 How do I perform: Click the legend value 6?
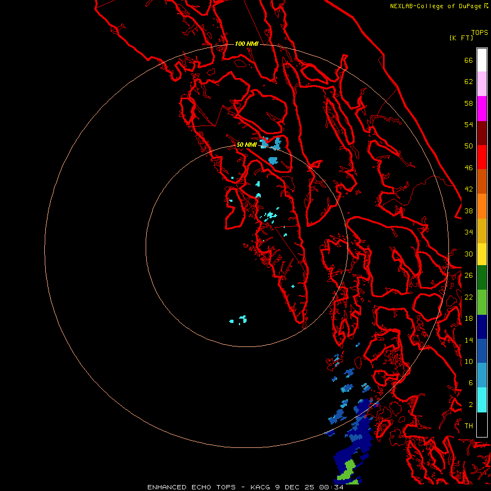[x=470, y=383]
